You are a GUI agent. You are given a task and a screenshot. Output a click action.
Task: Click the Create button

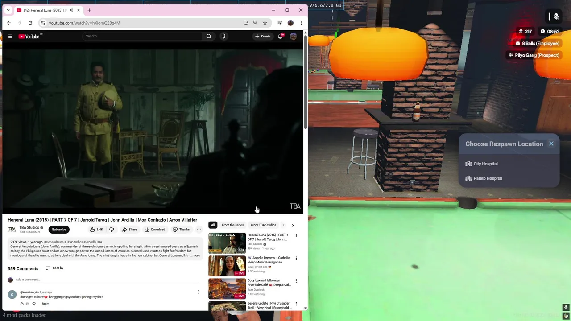pos(263,36)
